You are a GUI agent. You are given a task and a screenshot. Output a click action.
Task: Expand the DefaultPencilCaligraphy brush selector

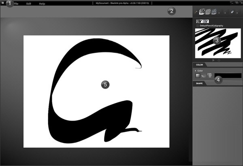pos(197,25)
